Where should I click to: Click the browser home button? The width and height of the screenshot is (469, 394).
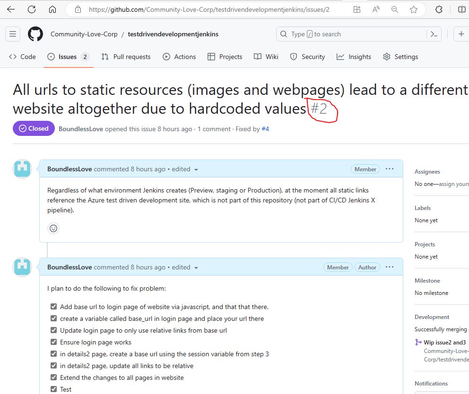point(52,9)
